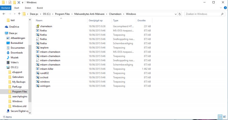This screenshot has width=228, height=120.
Task: Refresh the folder with the refresh button
Action: (x=180, y=14)
